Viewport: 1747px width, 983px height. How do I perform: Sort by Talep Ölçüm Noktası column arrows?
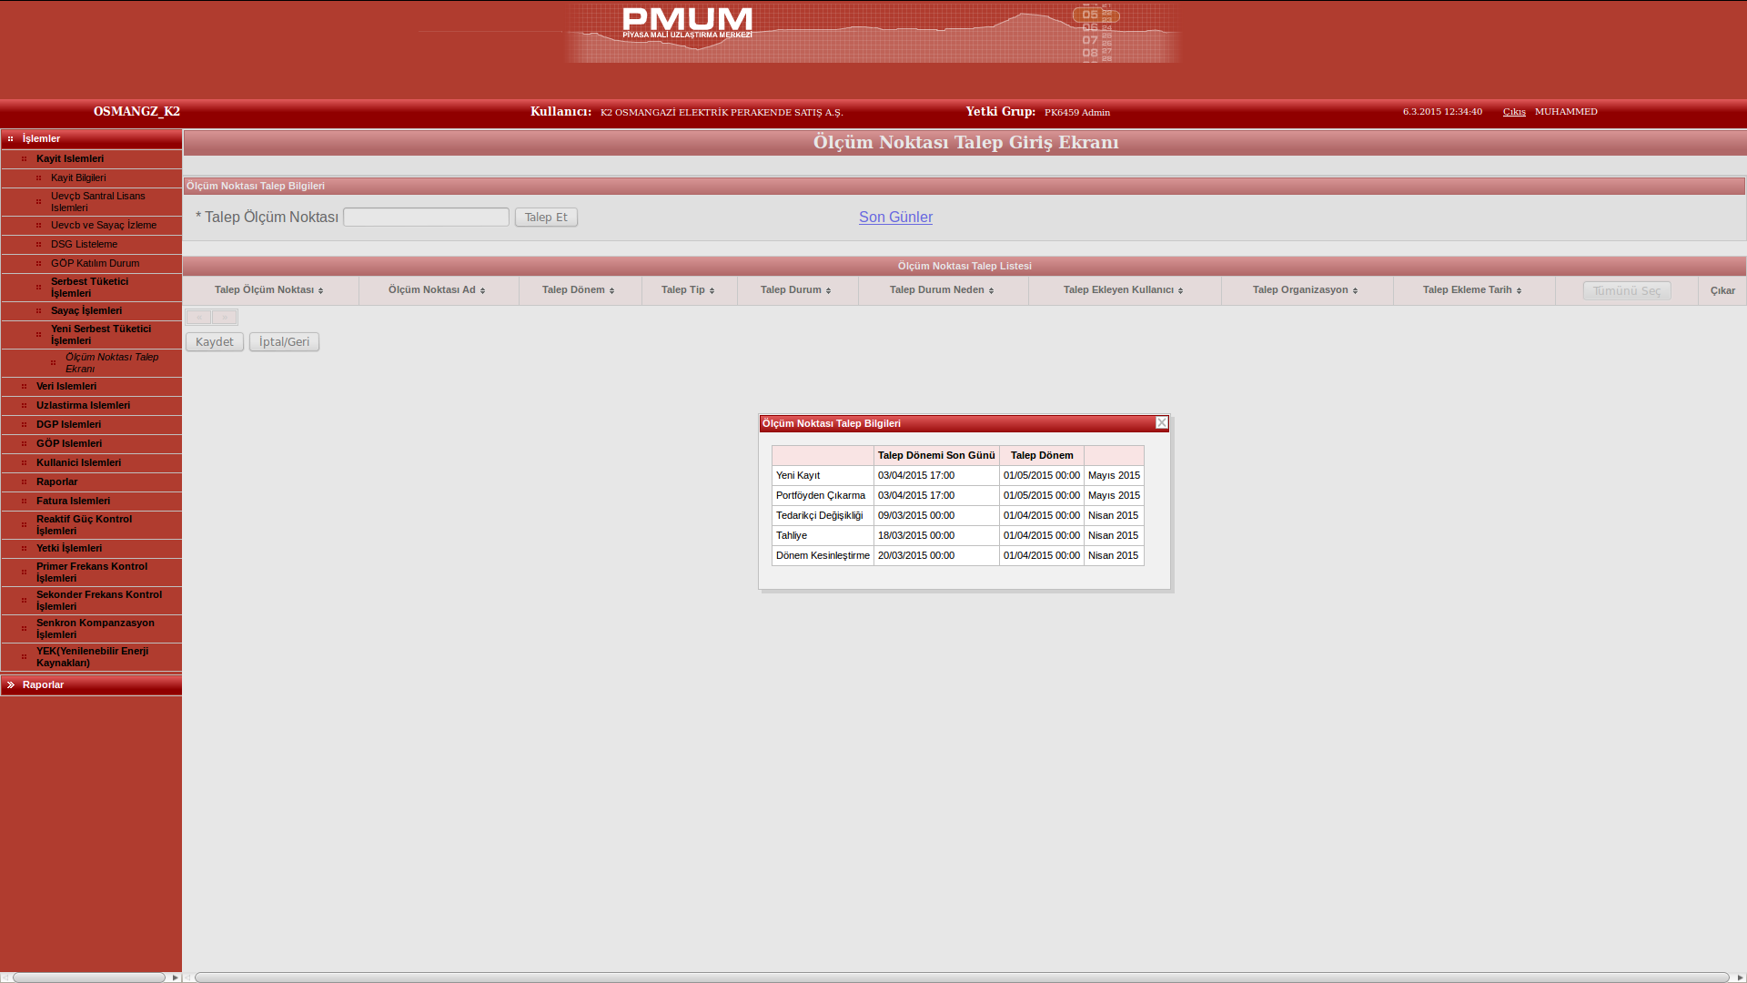[320, 291]
